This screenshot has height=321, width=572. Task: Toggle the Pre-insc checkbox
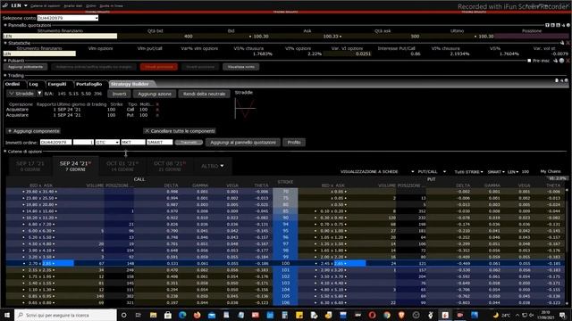[529, 61]
